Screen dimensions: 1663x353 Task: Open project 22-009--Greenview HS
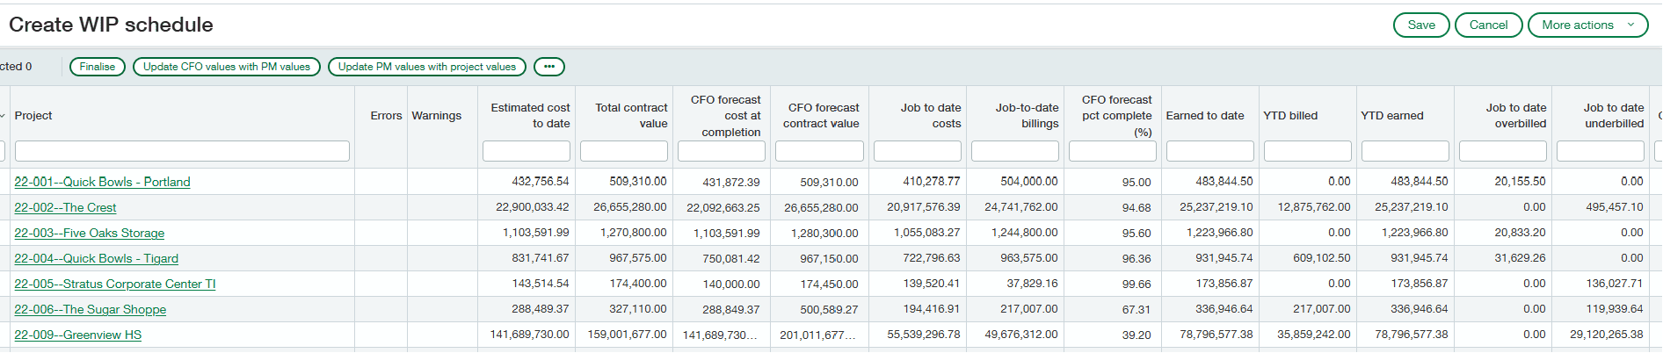coord(78,335)
